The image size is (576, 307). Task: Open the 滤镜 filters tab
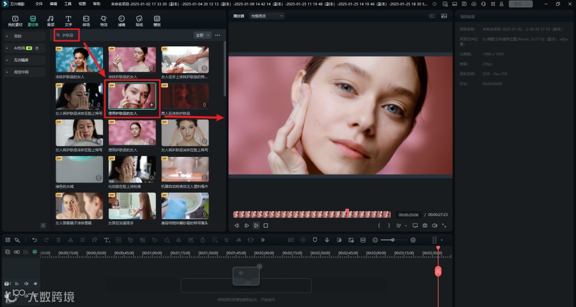[121, 21]
